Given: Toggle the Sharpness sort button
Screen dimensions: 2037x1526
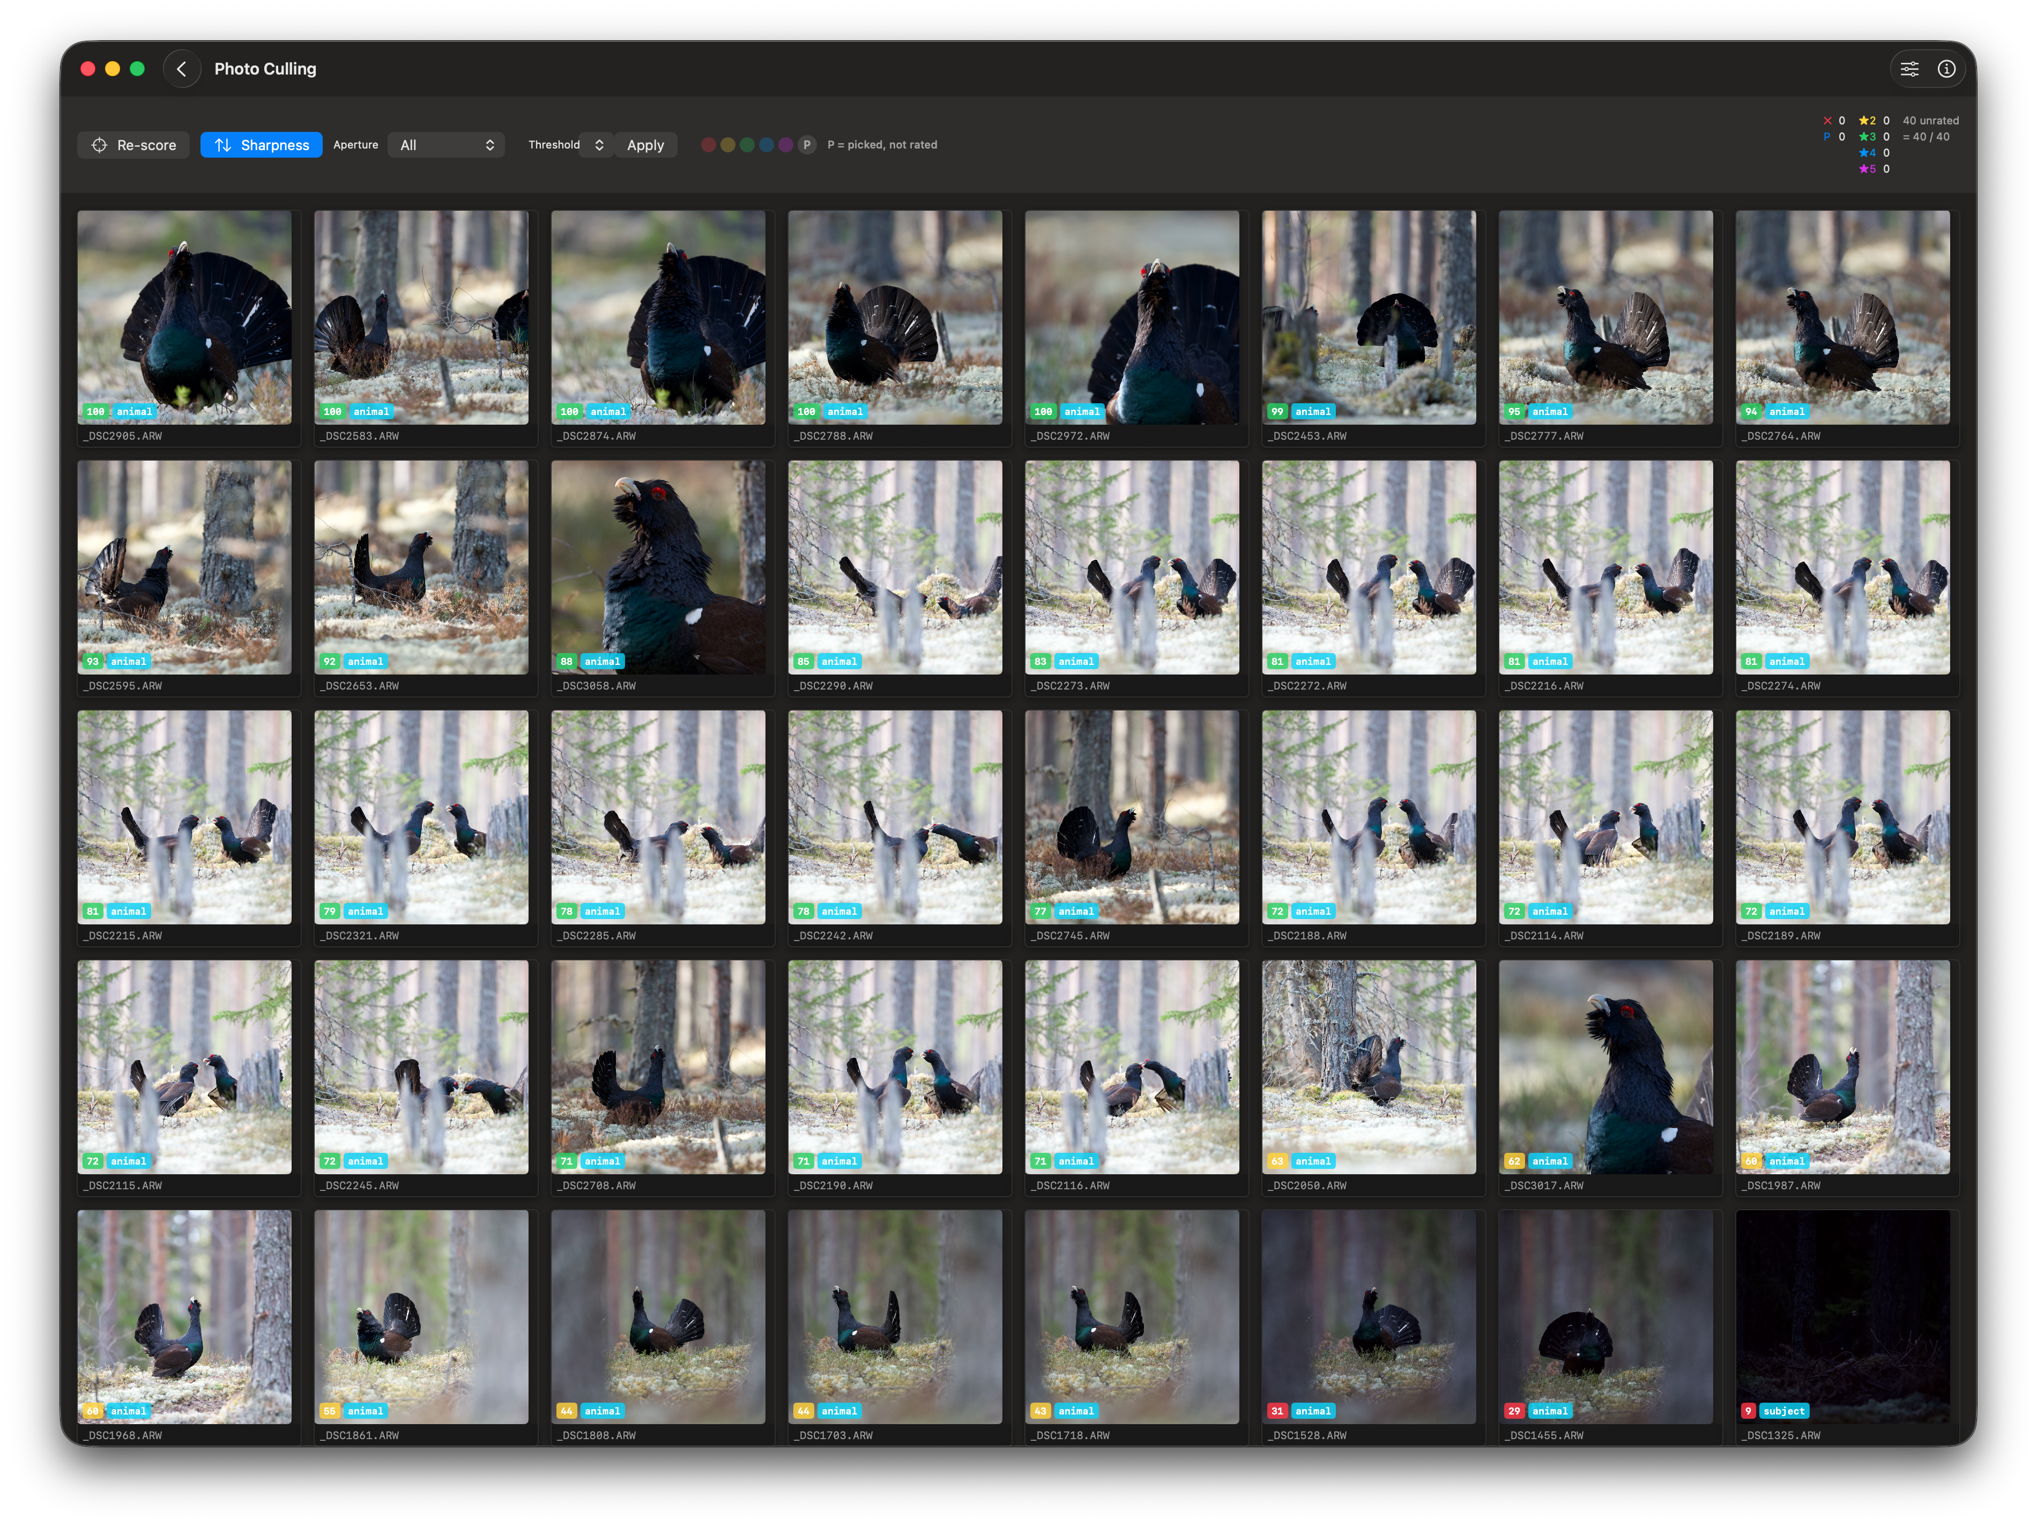Looking at the screenshot, I should 262,145.
